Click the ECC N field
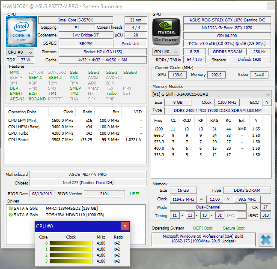The height and width of the screenshot is (269, 277). 267,103
